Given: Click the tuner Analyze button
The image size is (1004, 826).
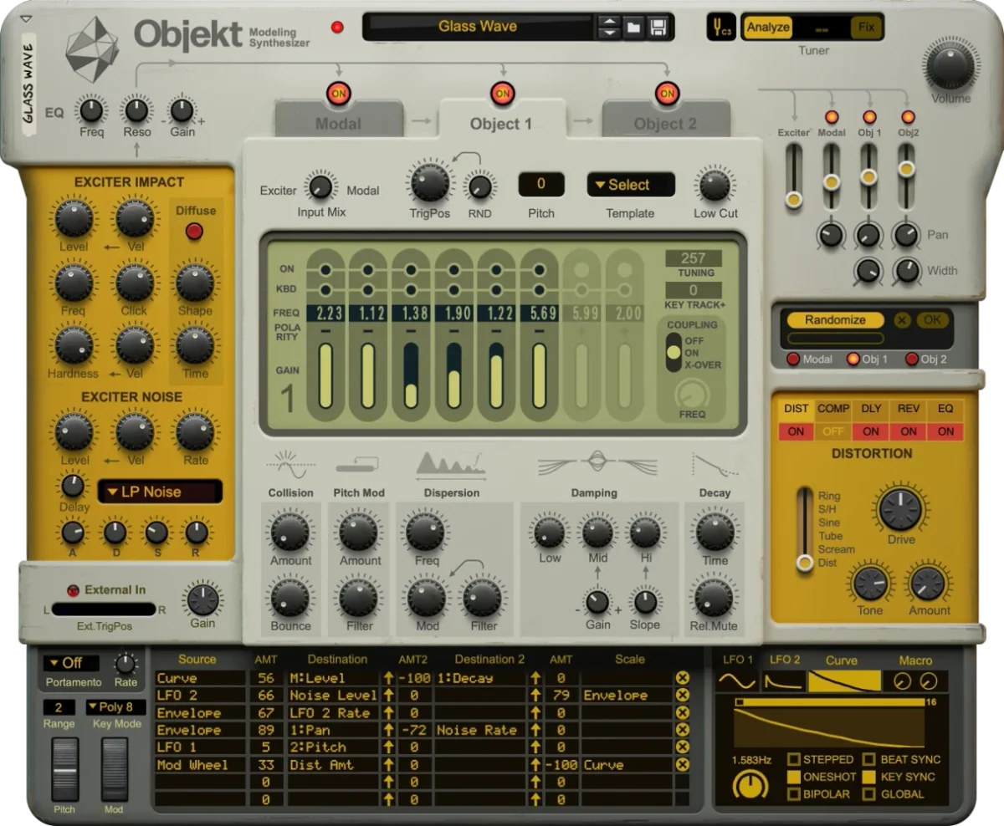Looking at the screenshot, I should tap(768, 28).
